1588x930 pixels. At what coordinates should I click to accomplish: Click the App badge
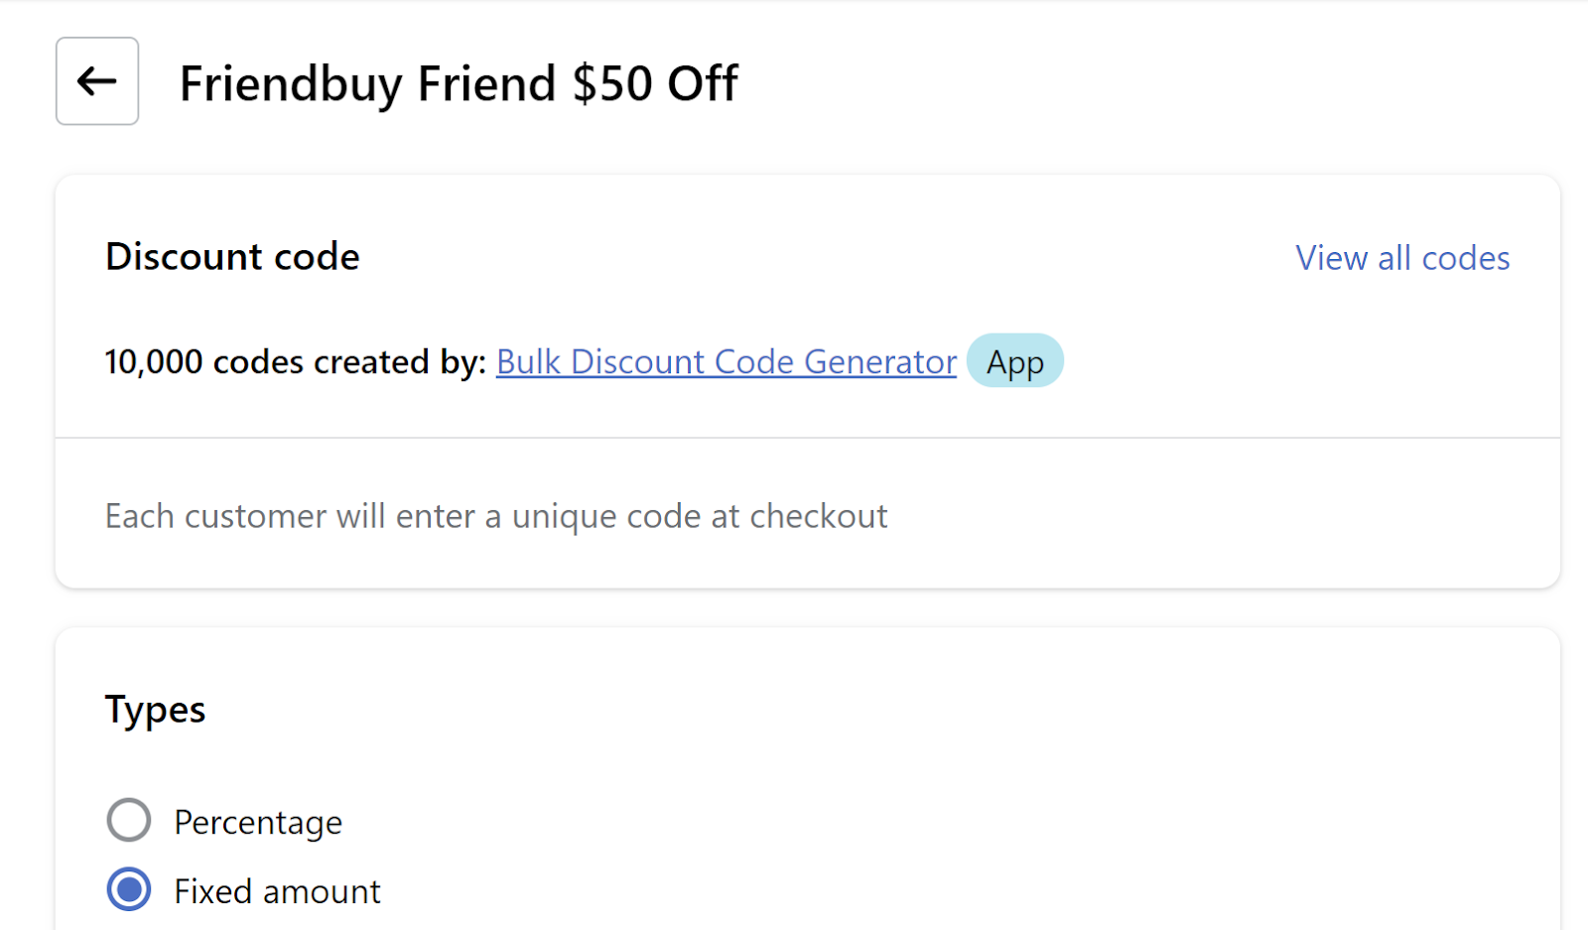(1014, 362)
